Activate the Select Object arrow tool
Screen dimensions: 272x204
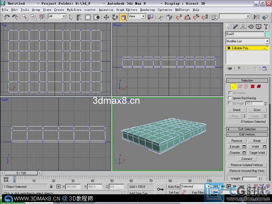[x=71, y=17]
